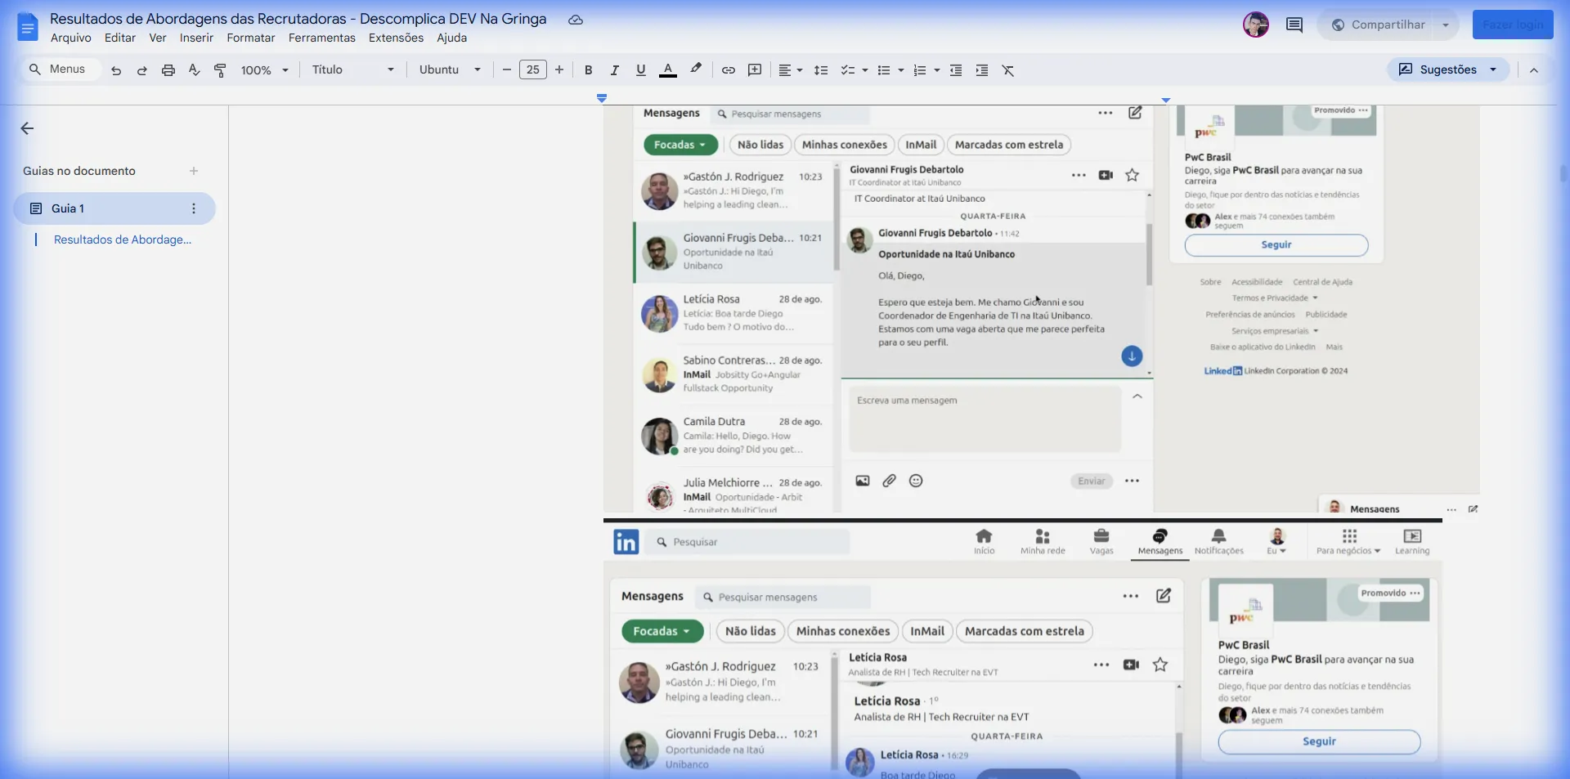Open line and paragraph spacing options
The width and height of the screenshot is (1570, 779).
click(821, 70)
